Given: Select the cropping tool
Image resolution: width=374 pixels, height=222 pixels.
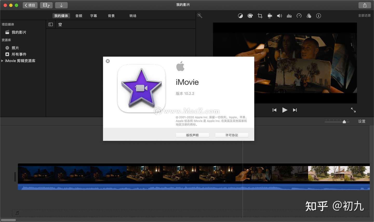Looking at the screenshot, I should tap(260, 16).
